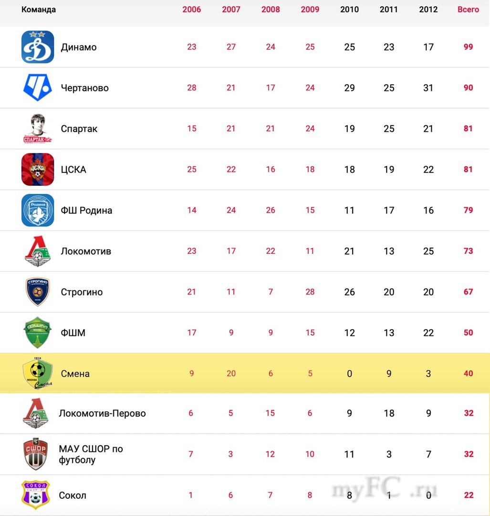Click the МАУ СШОР logo
The width and height of the screenshot is (490, 516).
36,454
